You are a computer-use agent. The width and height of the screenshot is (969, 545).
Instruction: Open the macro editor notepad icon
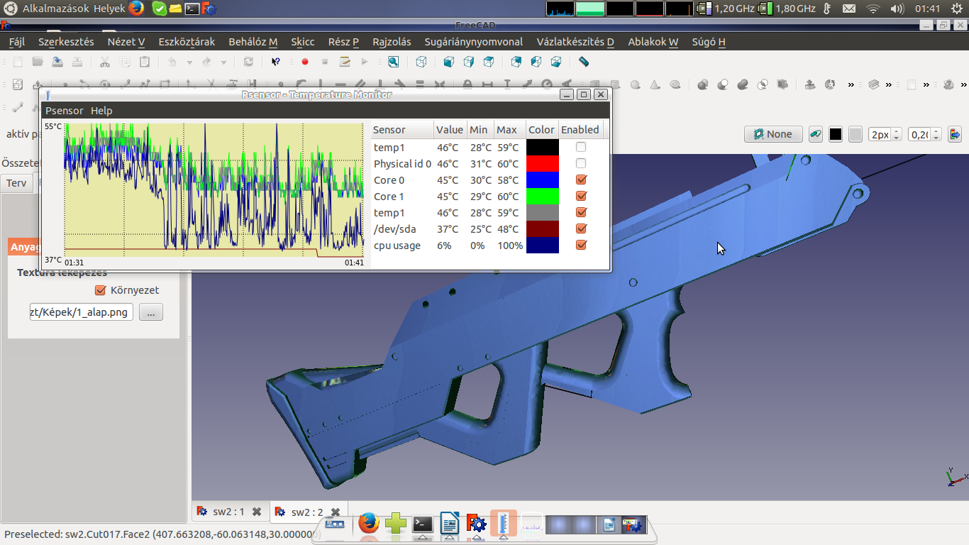(x=345, y=62)
